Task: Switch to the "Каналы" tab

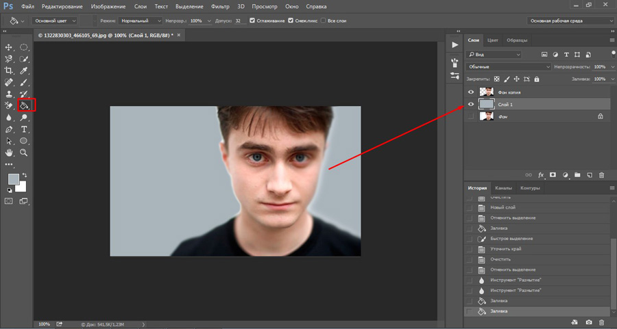Action: [503, 187]
